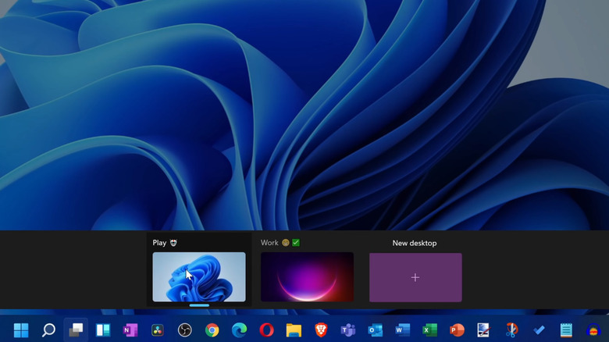Click the Task View taskbar button
The image size is (609, 342).
(76, 330)
